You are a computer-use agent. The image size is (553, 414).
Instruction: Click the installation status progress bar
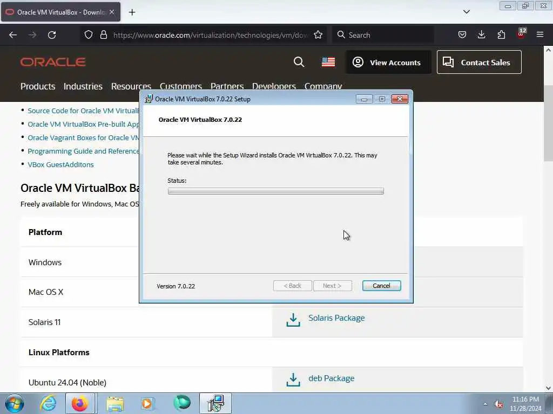coord(276,191)
